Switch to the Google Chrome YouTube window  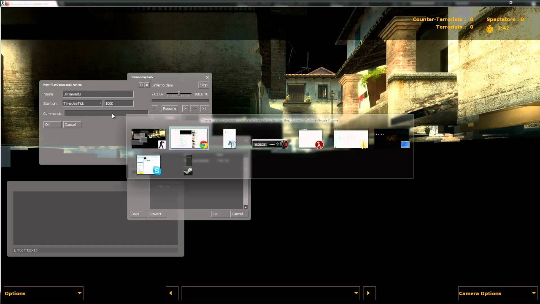tap(189, 138)
